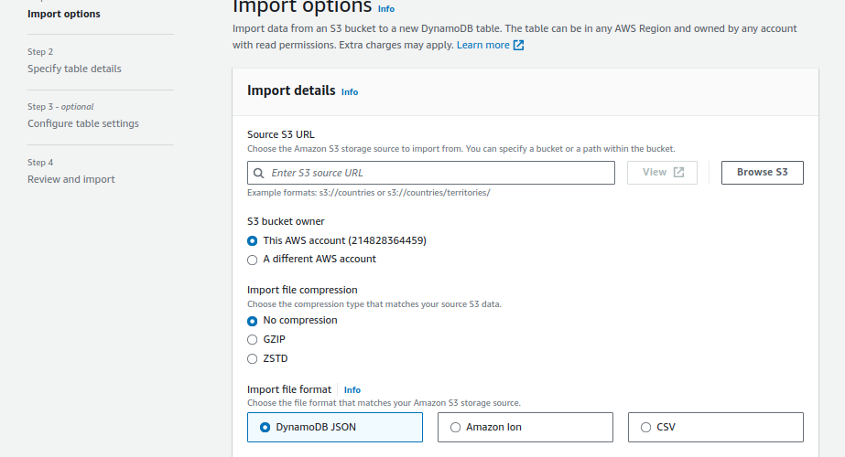Open the Learn more link
The image size is (845, 457).
[482, 45]
